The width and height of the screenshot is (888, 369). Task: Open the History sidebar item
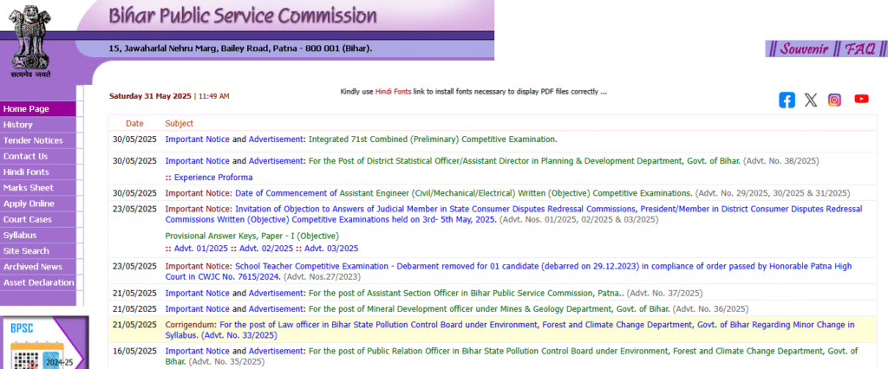(38, 125)
